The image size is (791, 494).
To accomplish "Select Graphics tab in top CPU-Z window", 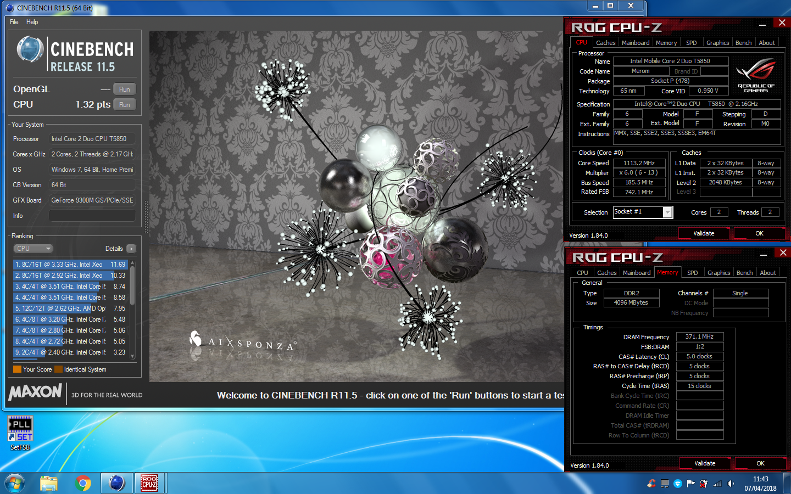I will [x=718, y=43].
